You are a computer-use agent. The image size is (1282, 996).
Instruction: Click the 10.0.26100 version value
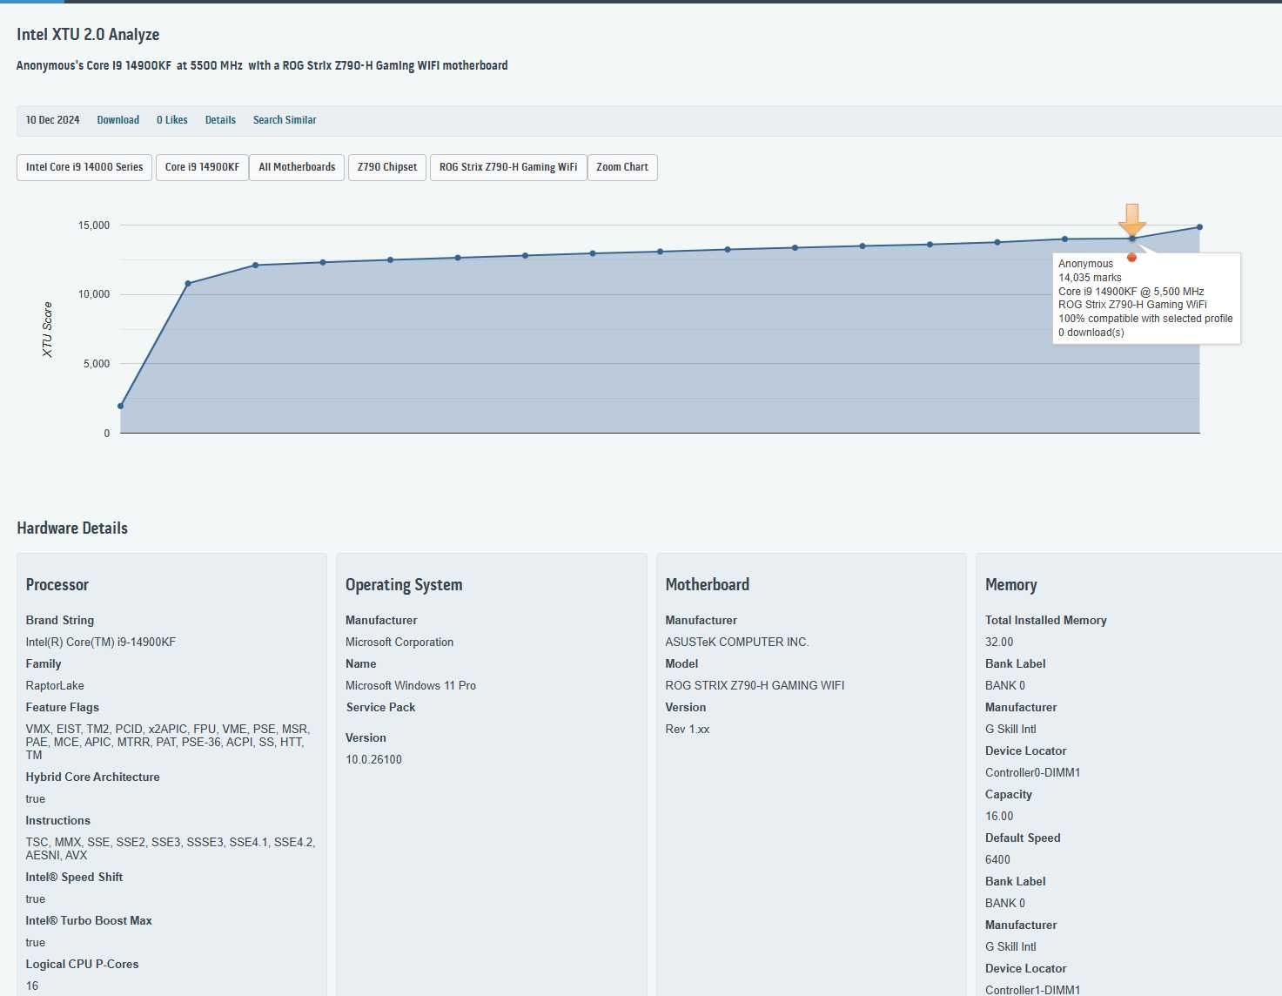(x=373, y=759)
